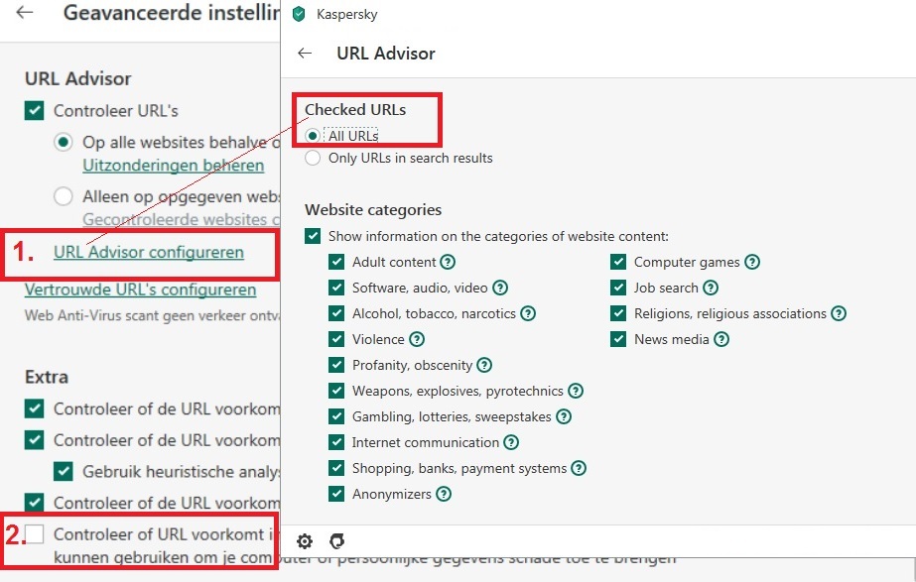The width and height of the screenshot is (916, 582).
Task: Click Vertrouwde URL's configureren link
Action: point(140,290)
